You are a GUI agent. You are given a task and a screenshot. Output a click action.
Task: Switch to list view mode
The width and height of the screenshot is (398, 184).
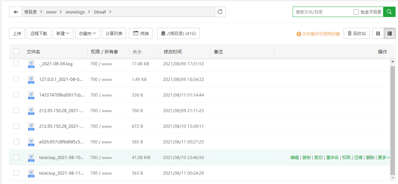click(390, 33)
